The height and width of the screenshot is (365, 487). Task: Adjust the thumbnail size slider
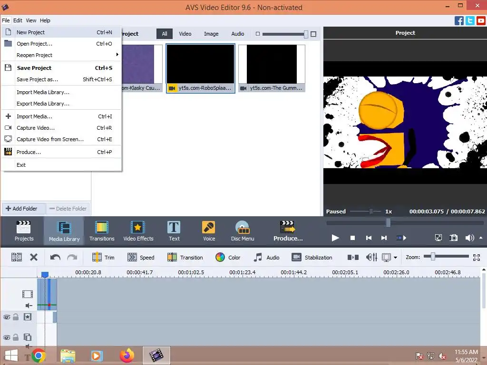(306, 34)
